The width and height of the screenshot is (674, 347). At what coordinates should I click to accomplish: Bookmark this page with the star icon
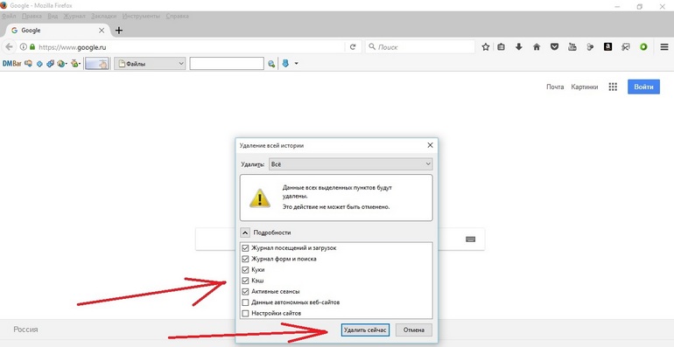[x=486, y=47]
